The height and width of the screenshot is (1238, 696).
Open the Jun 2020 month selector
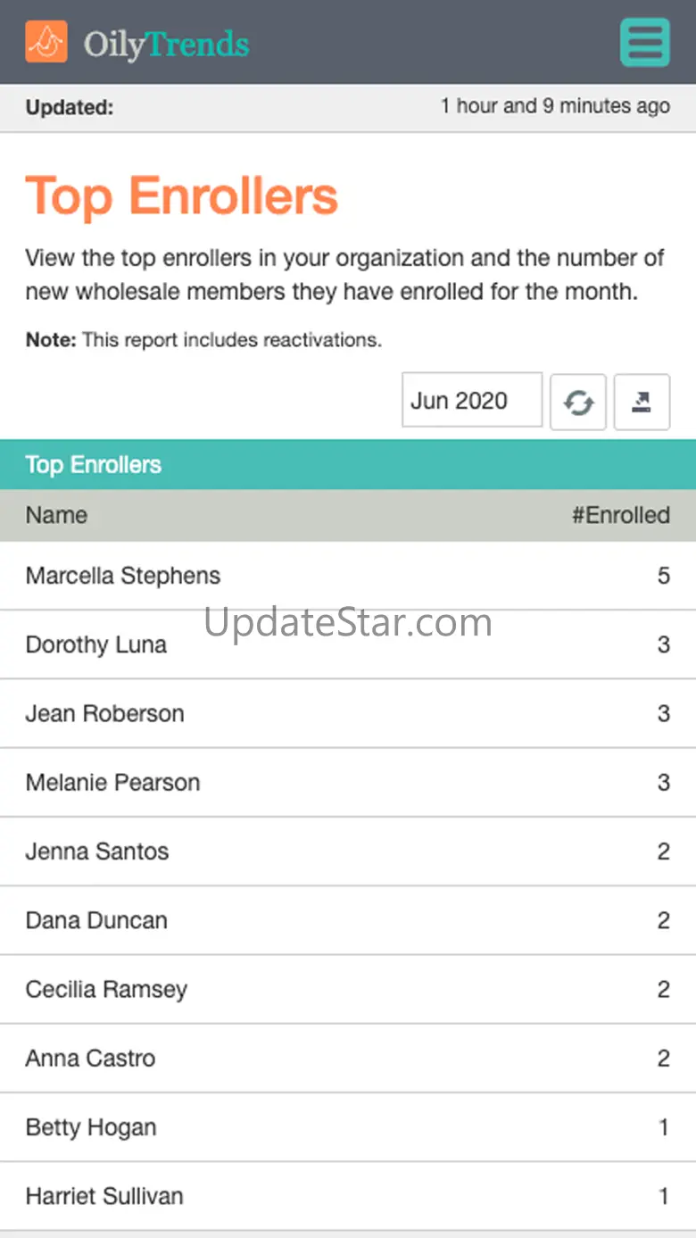[472, 401]
